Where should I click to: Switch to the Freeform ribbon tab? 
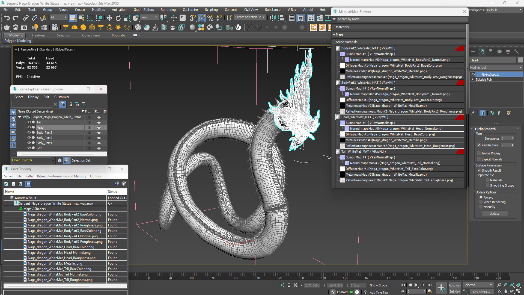coord(38,35)
